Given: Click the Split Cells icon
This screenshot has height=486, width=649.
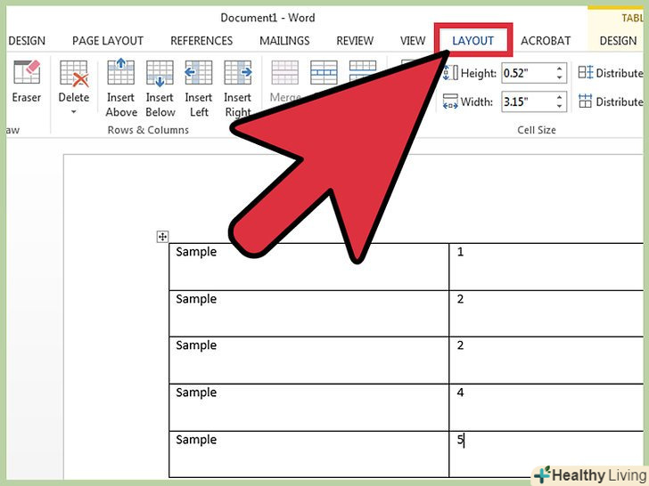Looking at the screenshot, I should [324, 72].
